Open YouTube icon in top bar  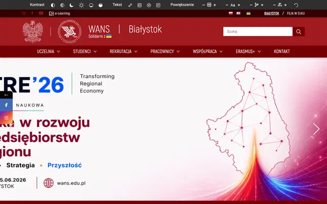41,13
